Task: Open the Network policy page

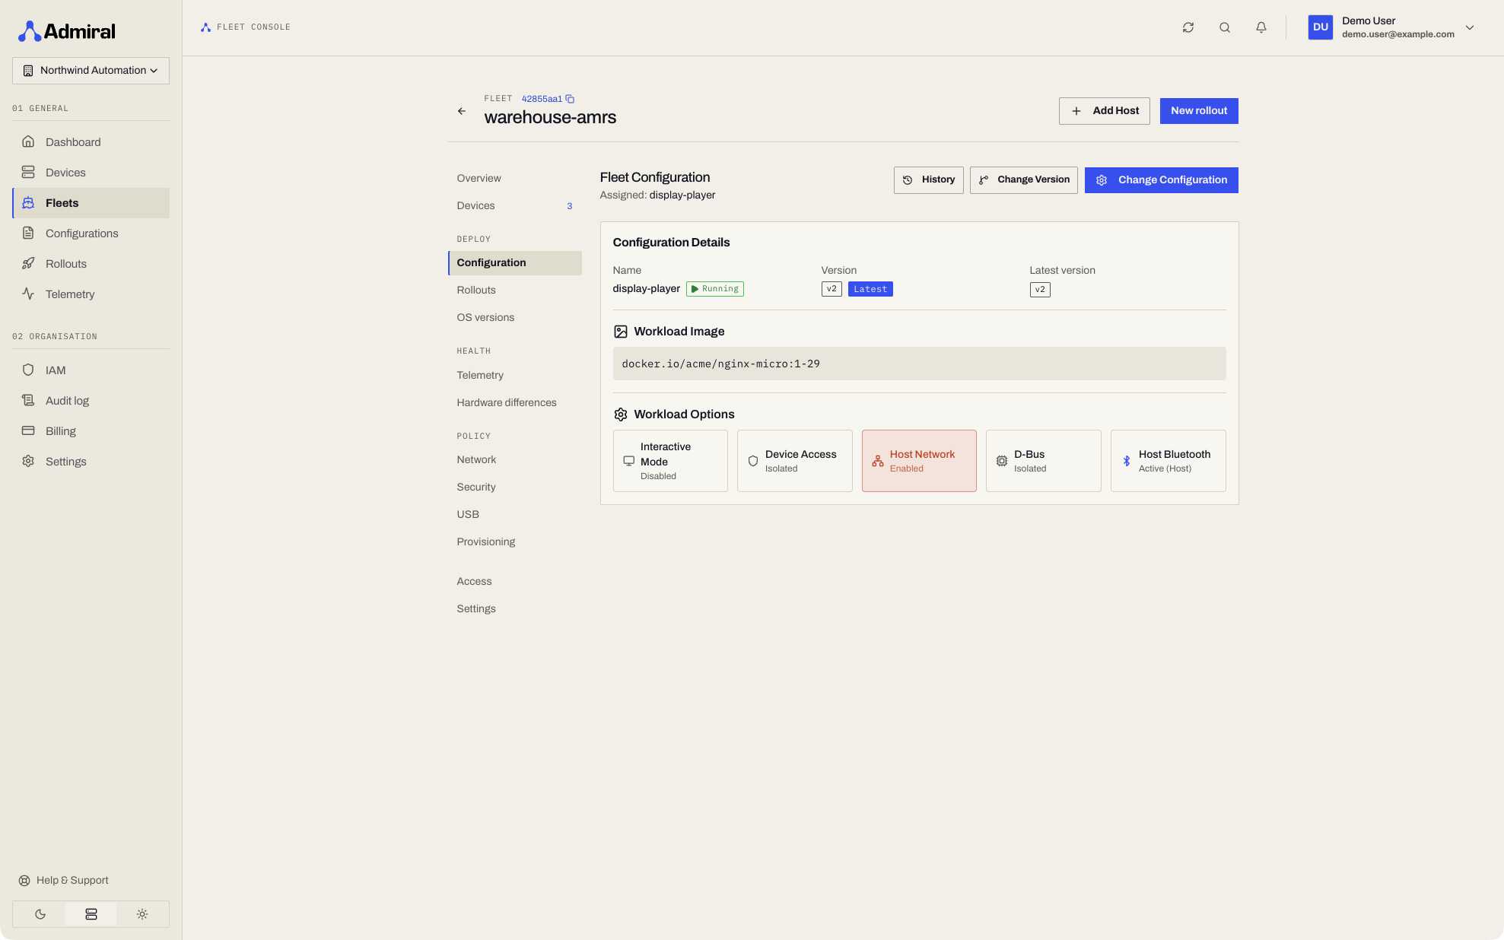Action: (x=514, y=460)
